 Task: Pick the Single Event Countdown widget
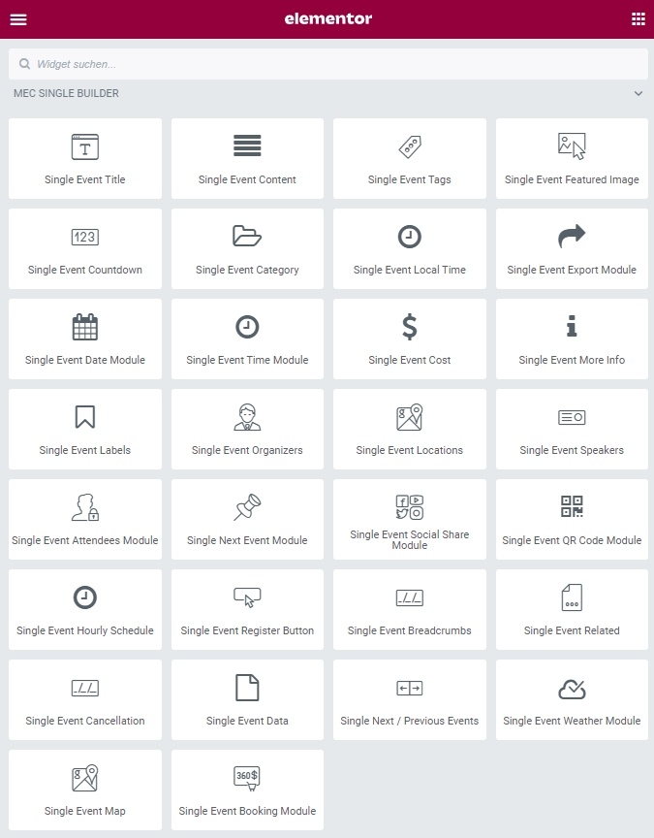85,249
